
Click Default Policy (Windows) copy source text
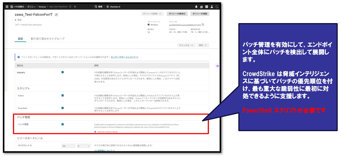[x=32, y=25]
